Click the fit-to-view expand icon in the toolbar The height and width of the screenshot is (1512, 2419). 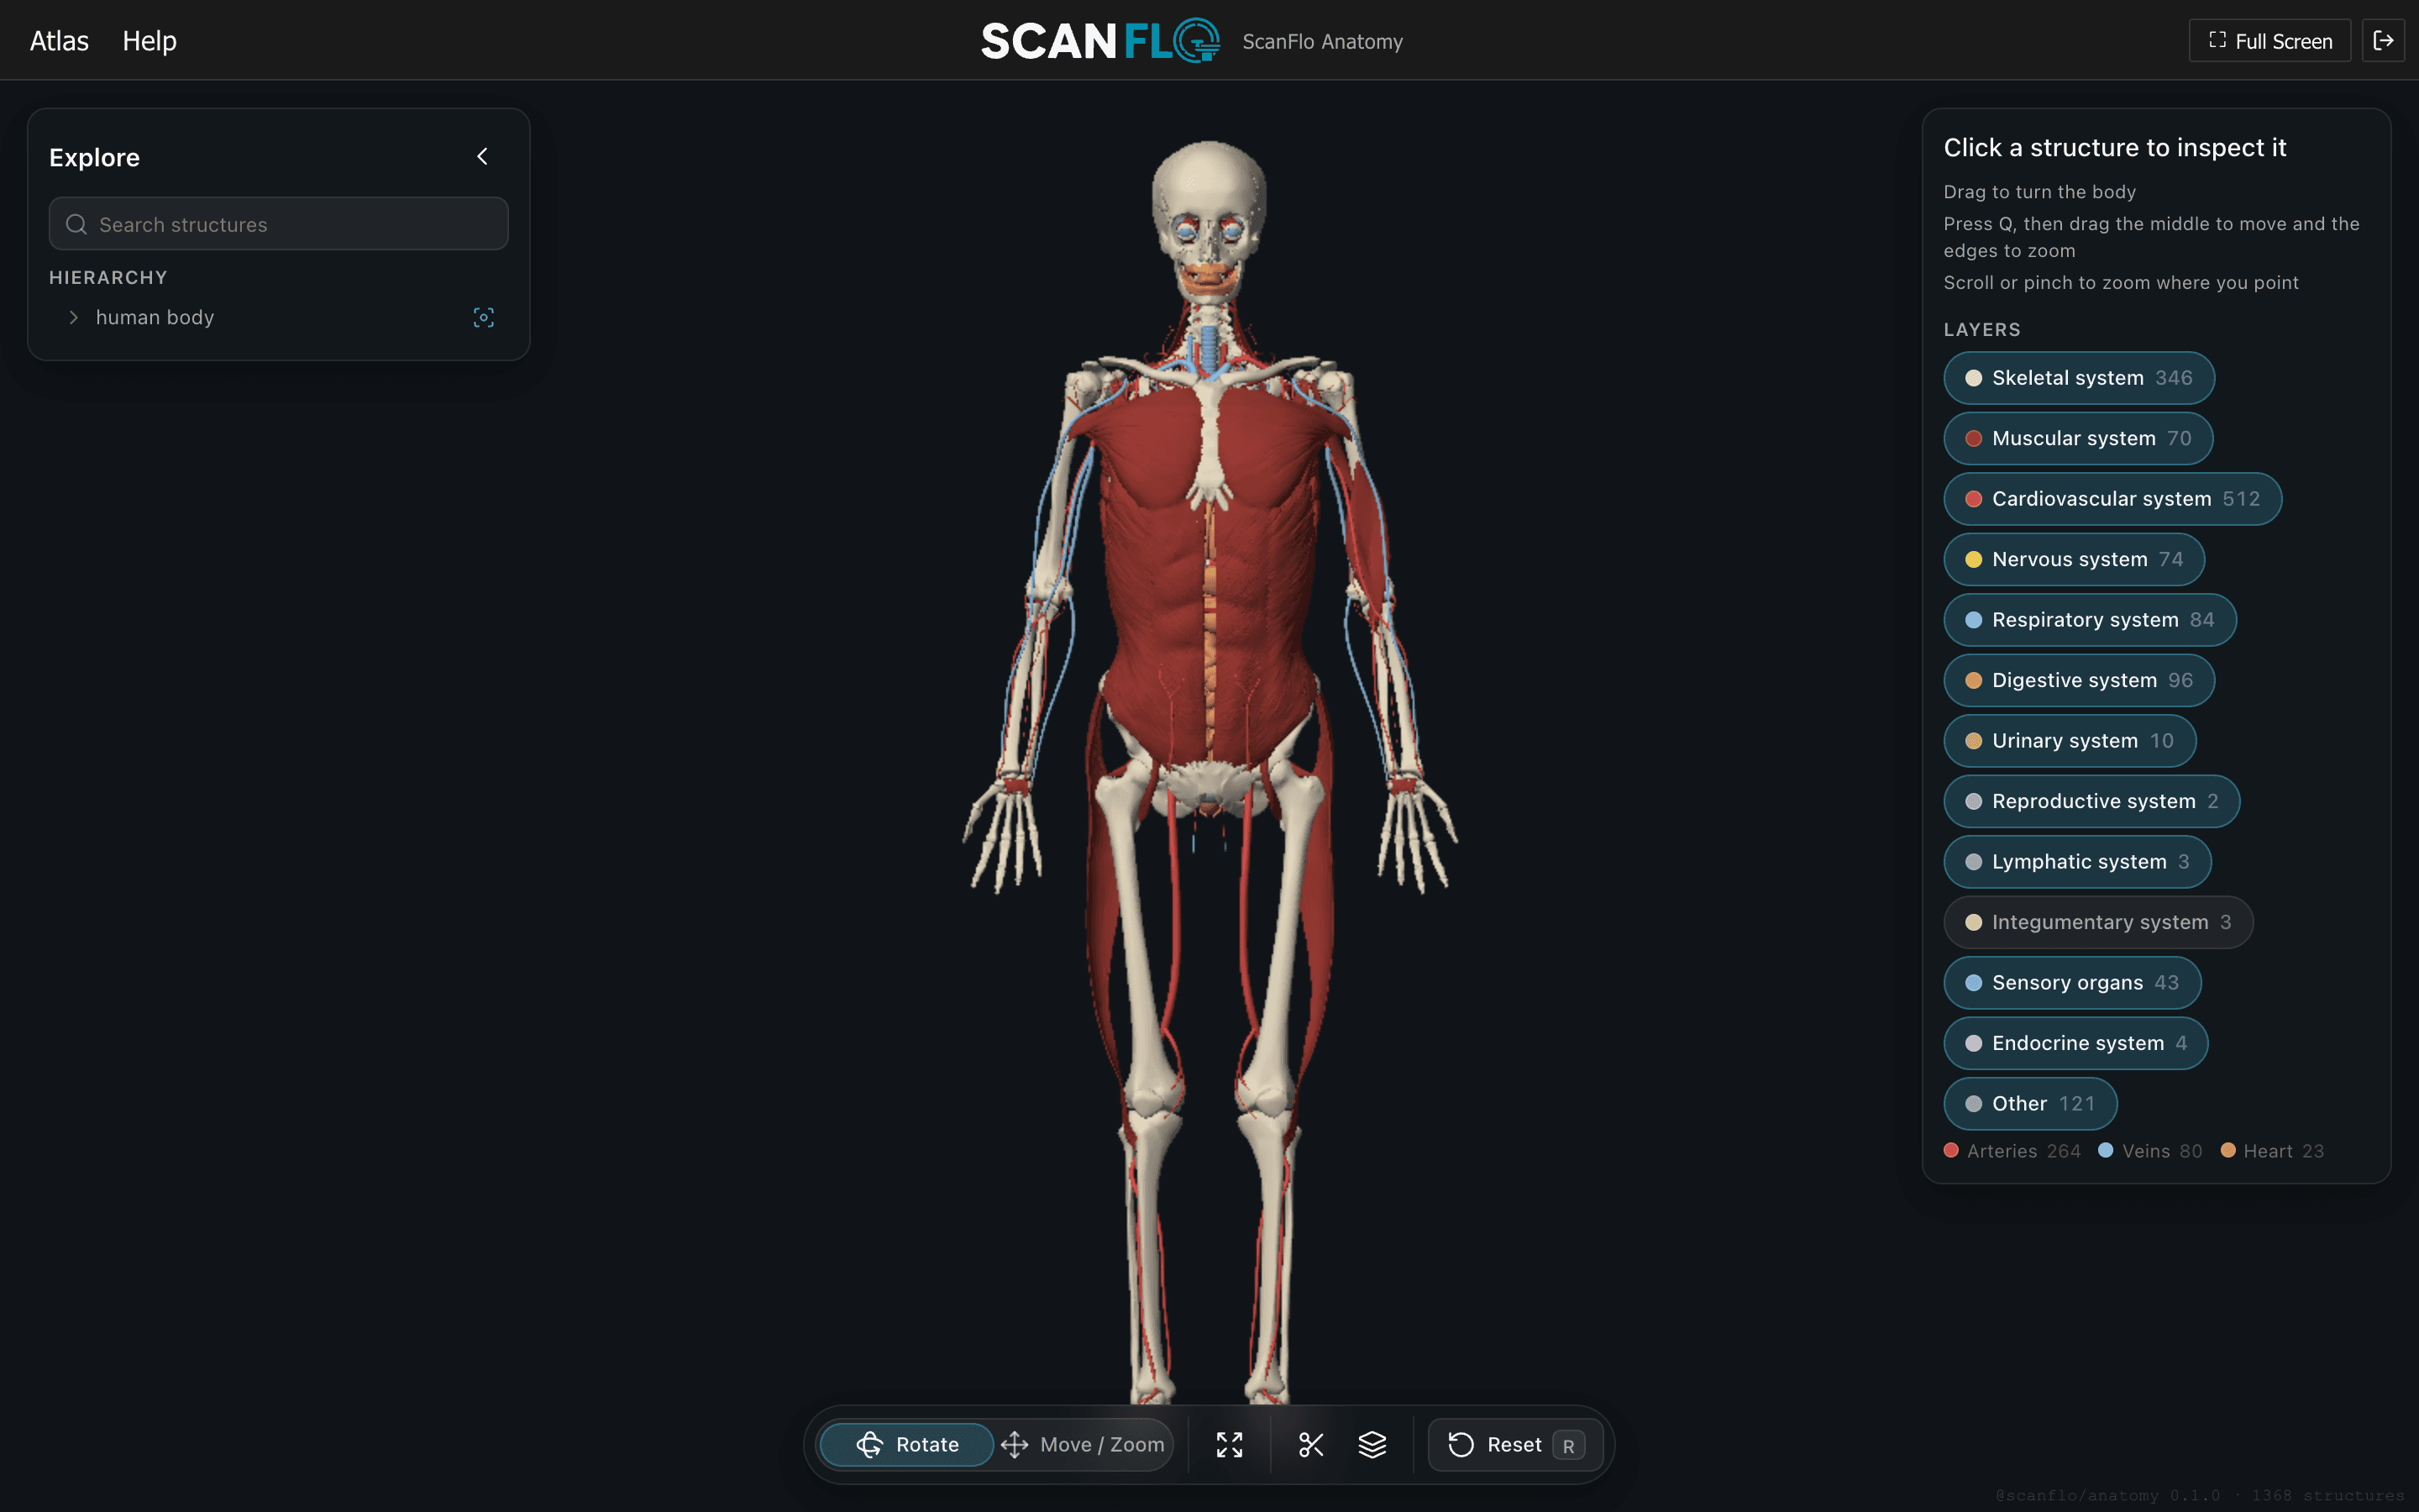1230,1445
